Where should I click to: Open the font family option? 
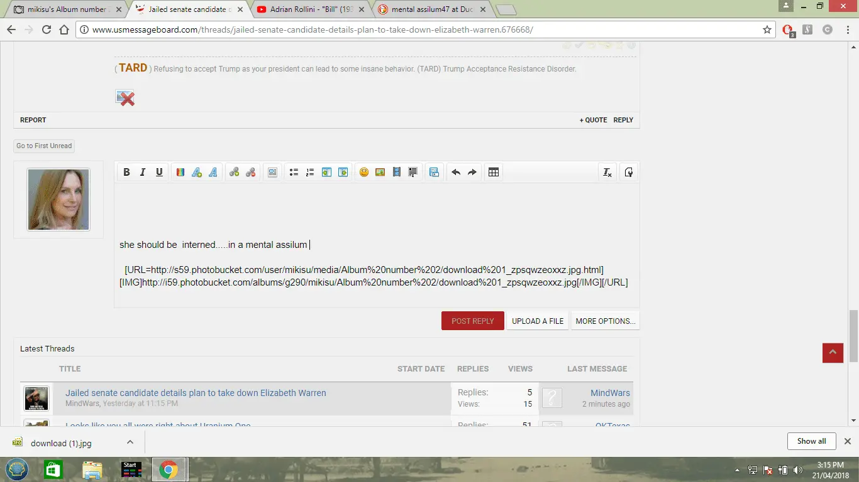pyautogui.click(x=213, y=172)
